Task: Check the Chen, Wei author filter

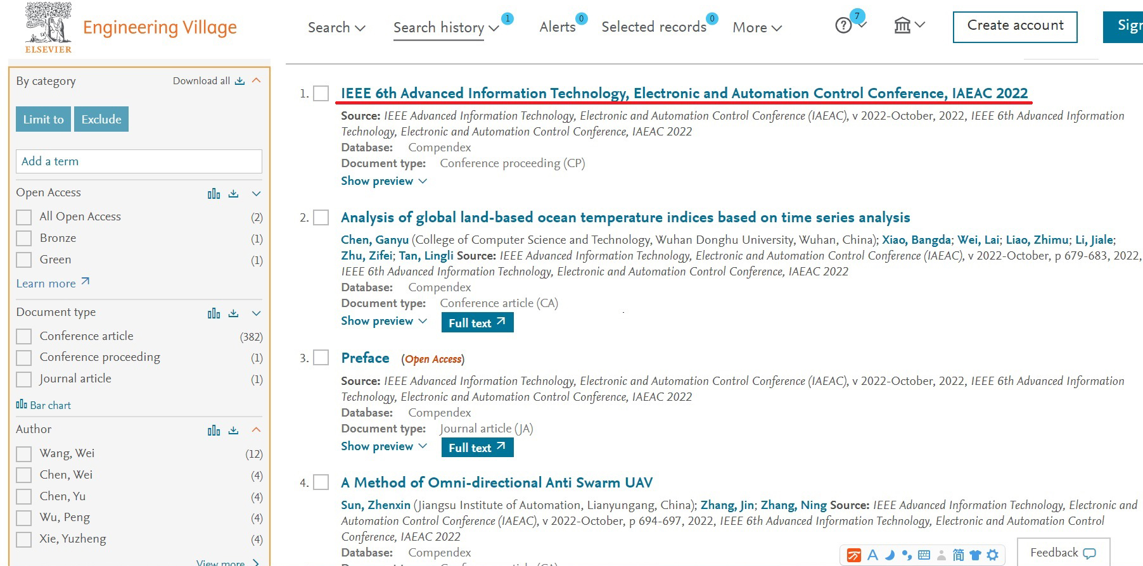Action: [24, 475]
